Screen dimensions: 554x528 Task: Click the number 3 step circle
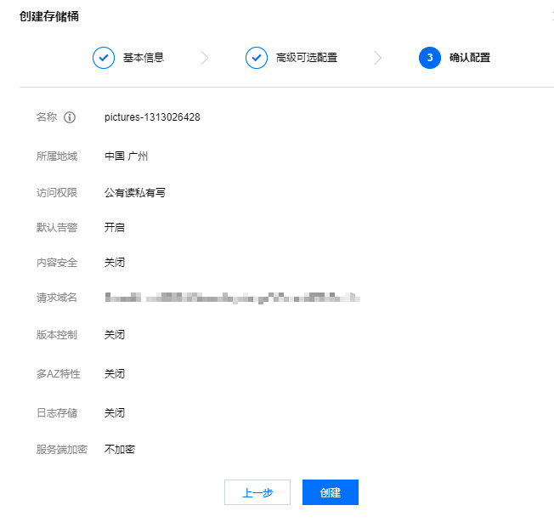pos(430,58)
